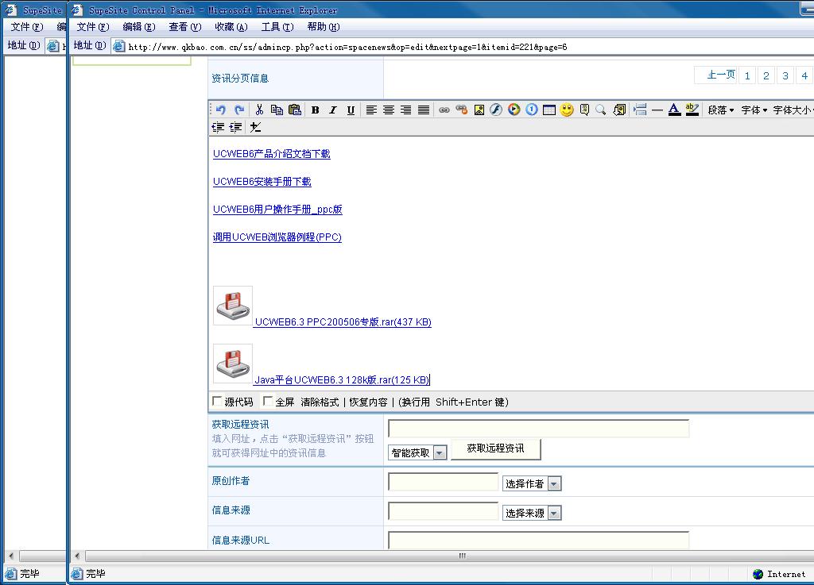Open the 查看 menu
The width and height of the screenshot is (814, 585).
pos(184,27)
